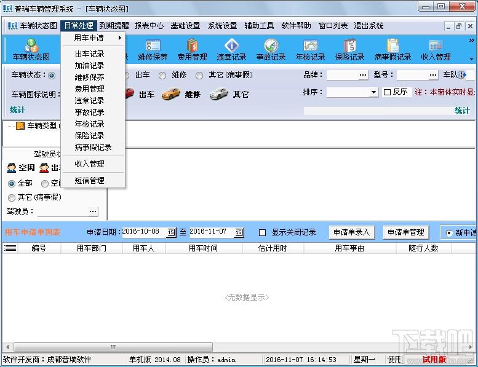Click the calendar icon for end date
Viewport: 478px width, 367px height.
239,232
